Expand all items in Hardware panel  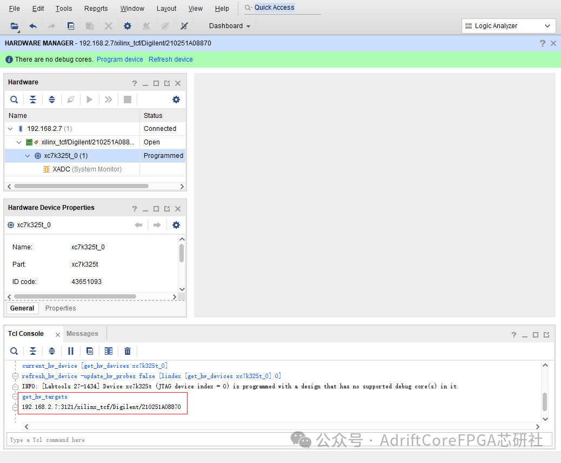tap(52, 100)
